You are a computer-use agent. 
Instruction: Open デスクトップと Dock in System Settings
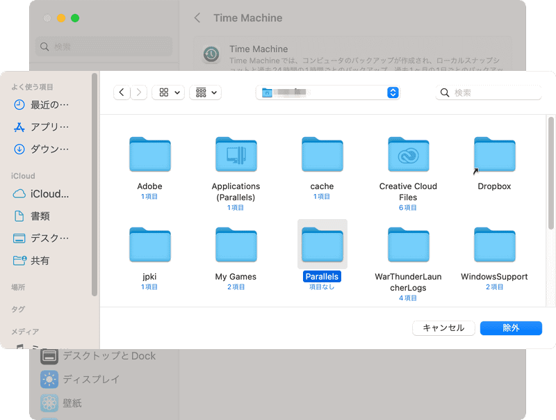[x=99, y=356]
